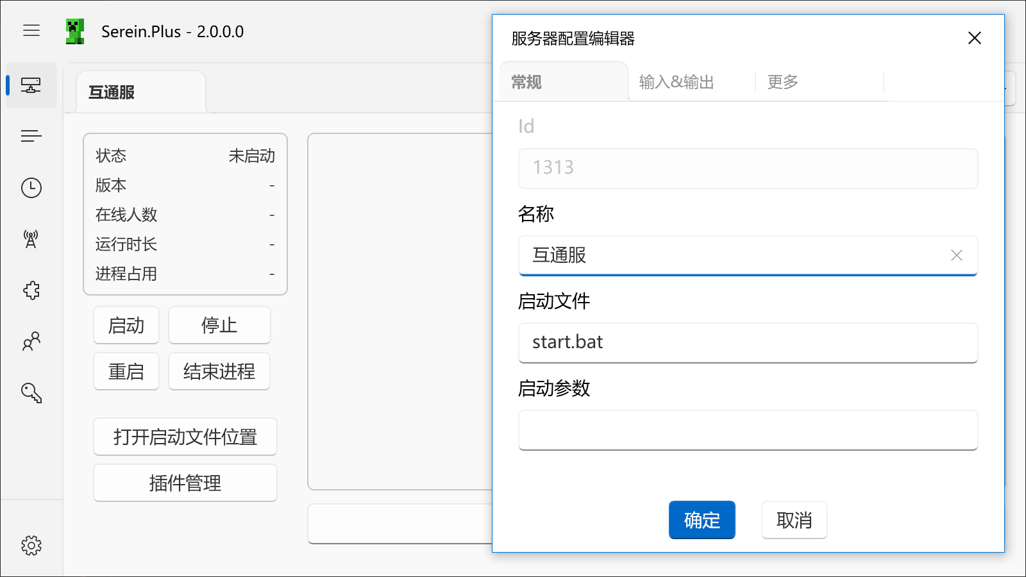Switch to the 输入&输出 tab
The height and width of the screenshot is (577, 1026).
(x=692, y=81)
